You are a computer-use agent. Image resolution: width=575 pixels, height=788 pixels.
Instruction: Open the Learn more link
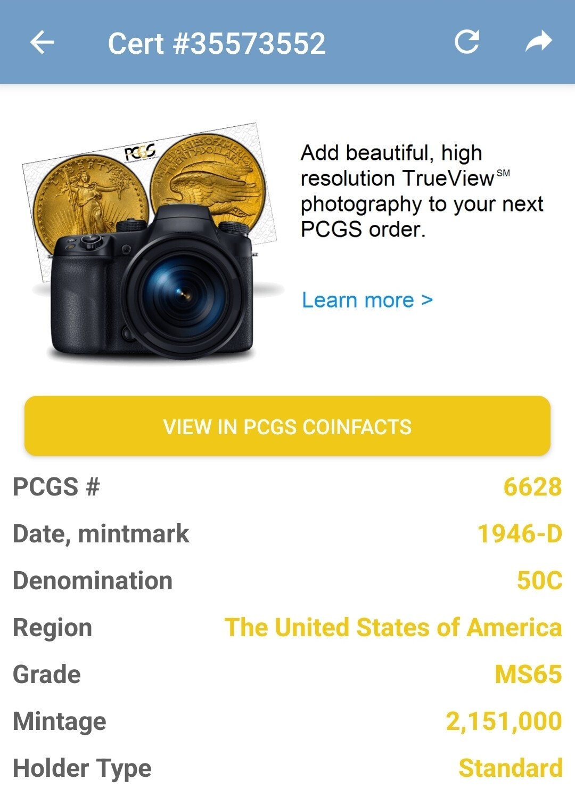pyautogui.click(x=367, y=300)
